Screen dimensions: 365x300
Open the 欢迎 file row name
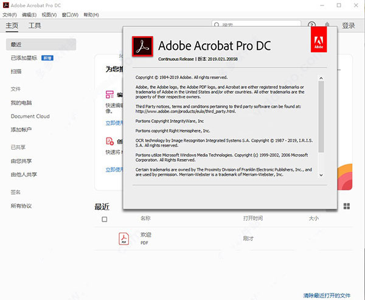[x=146, y=234]
